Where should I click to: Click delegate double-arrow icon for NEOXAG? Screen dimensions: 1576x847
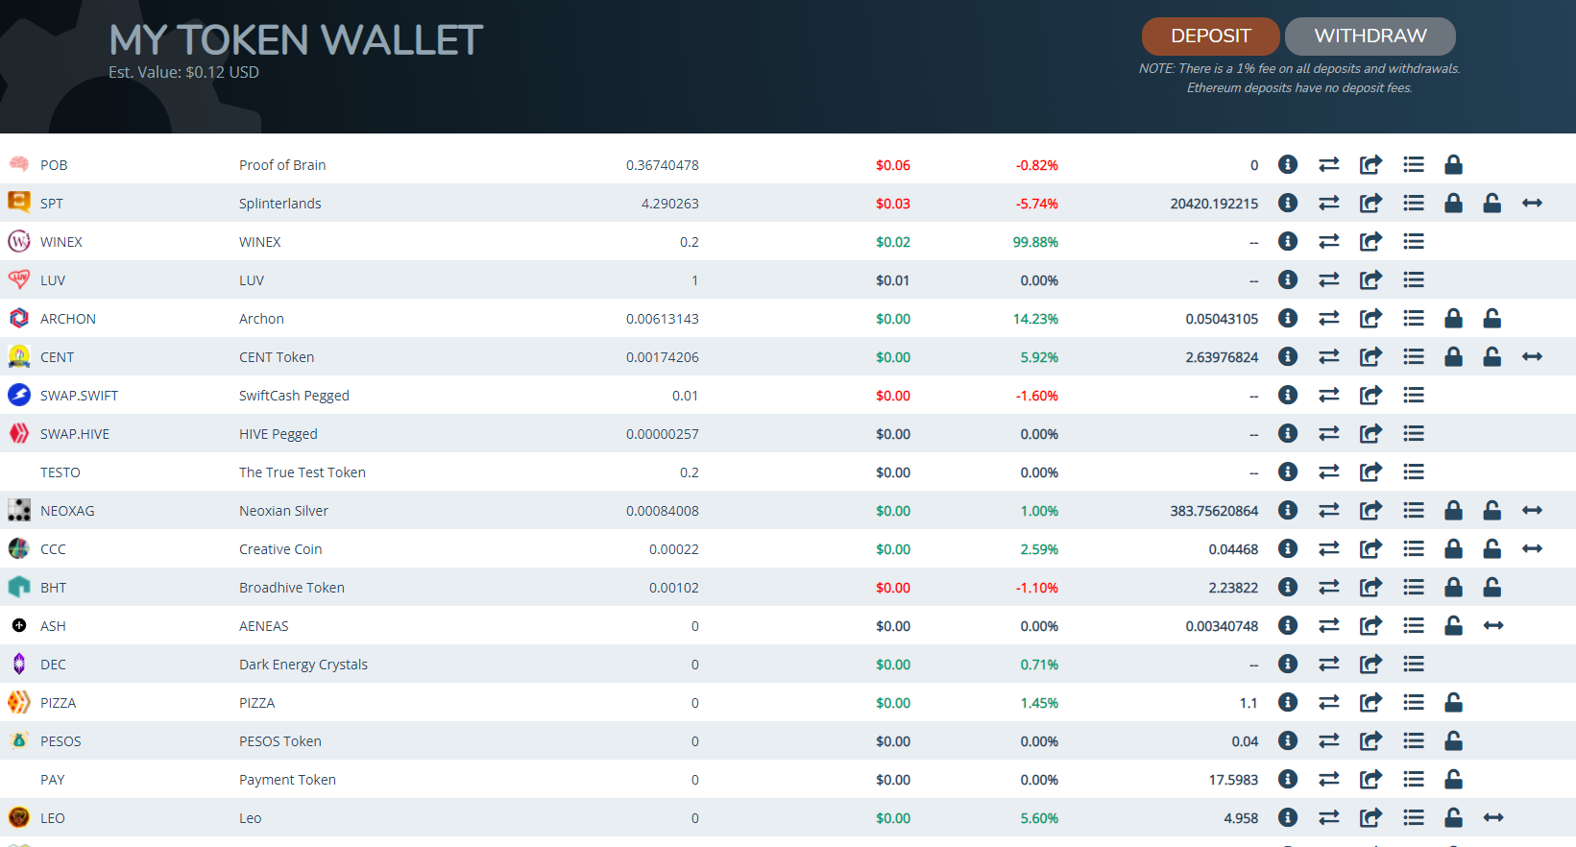click(1532, 510)
